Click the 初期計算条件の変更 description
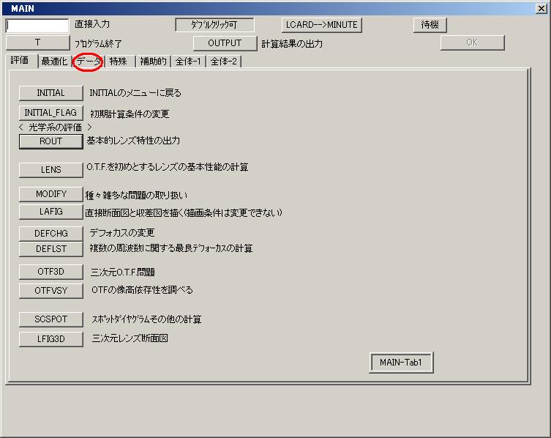Viewport: 551px width, 438px height. [x=130, y=114]
